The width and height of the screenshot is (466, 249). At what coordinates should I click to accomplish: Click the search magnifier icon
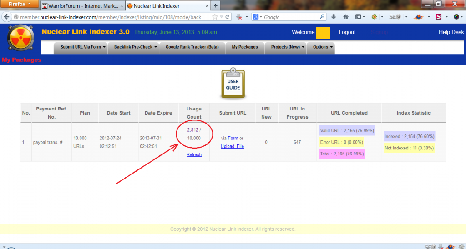click(322, 17)
